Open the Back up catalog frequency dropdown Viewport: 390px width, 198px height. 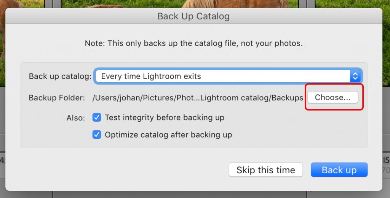[x=228, y=76]
